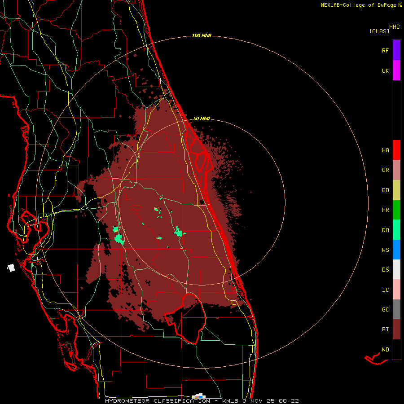This screenshot has width=404, height=404.
Task: Select the DS white legend swatch
Action: point(396,269)
